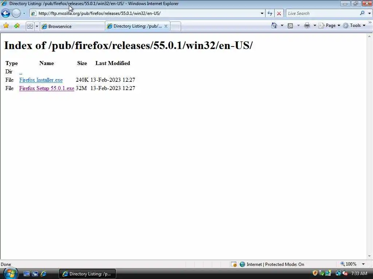373x279 pixels.
Task: Click the Print icon
Action: [307, 25]
